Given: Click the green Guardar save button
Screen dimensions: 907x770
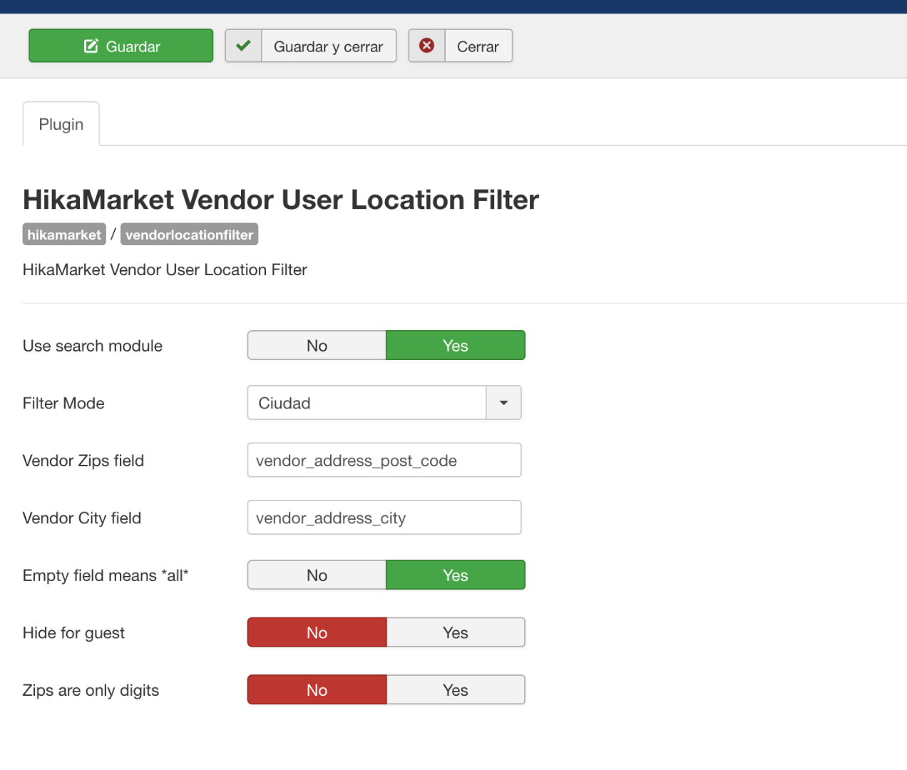Looking at the screenshot, I should click(121, 46).
